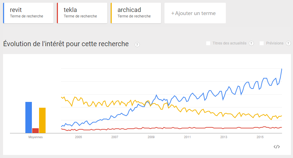Select the revit search term card

[28, 13]
